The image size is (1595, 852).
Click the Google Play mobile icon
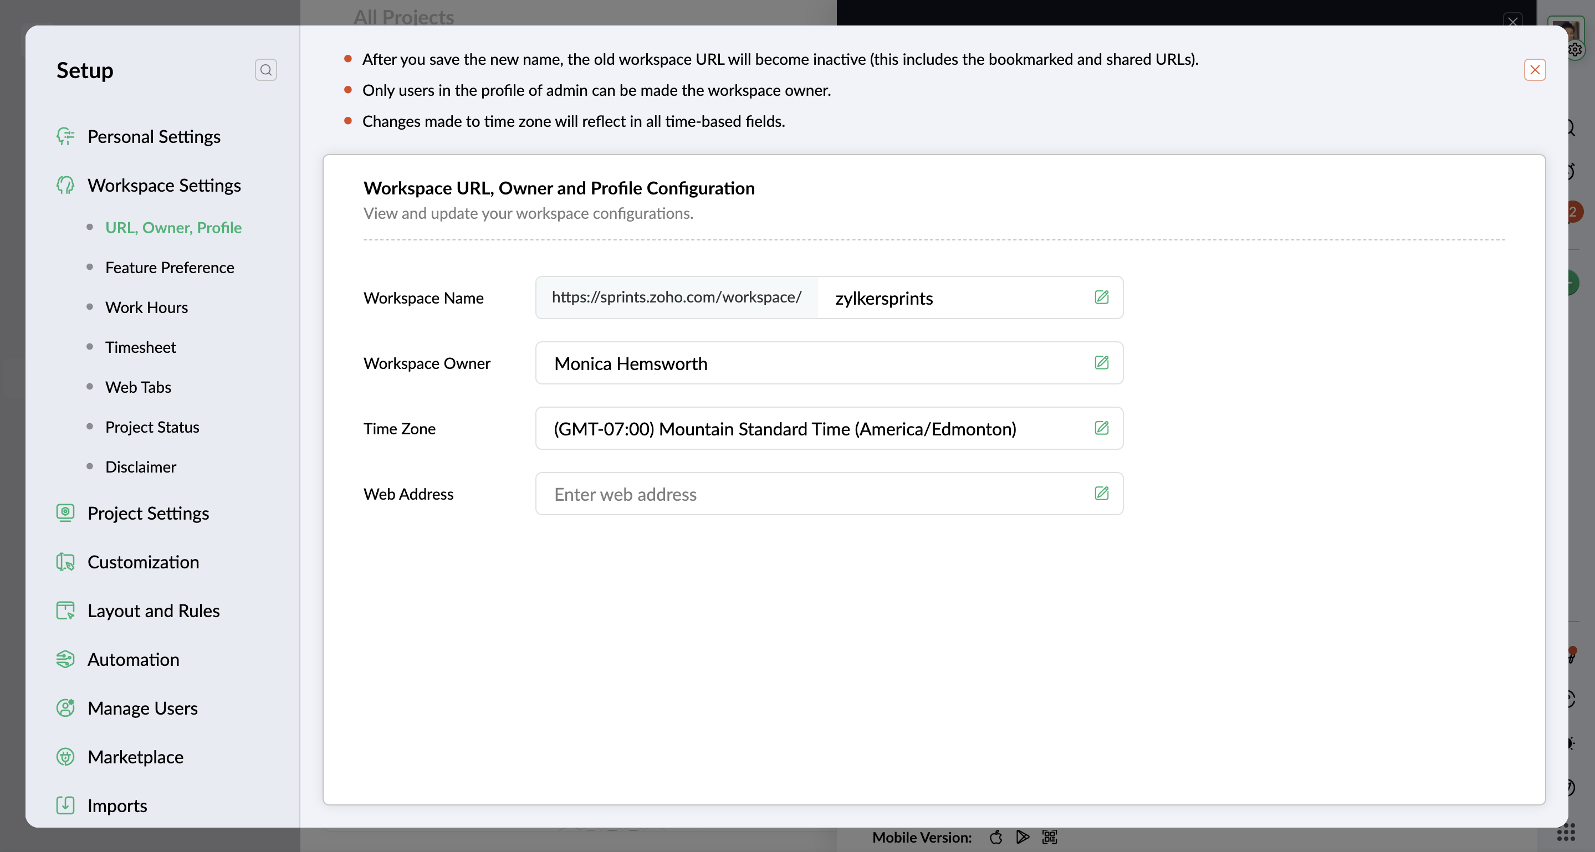click(1023, 837)
